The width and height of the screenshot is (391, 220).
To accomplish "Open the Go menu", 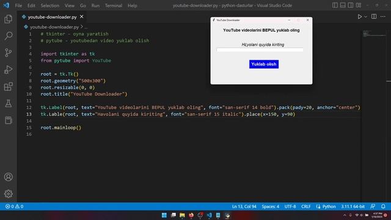I will tap(83, 5).
